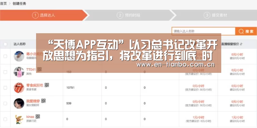Click 0元/小时 in TT041 直播橱窗报价 column

tap(237, 70)
